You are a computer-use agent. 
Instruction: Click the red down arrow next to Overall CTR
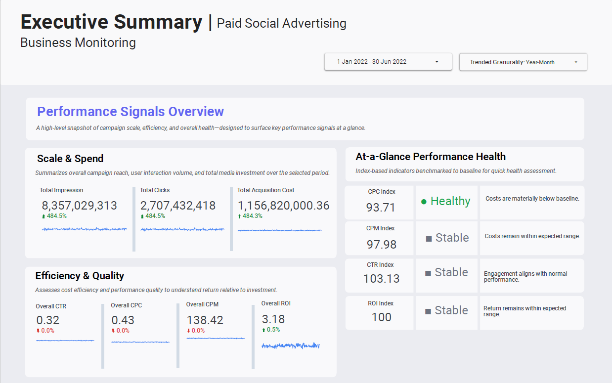point(38,330)
